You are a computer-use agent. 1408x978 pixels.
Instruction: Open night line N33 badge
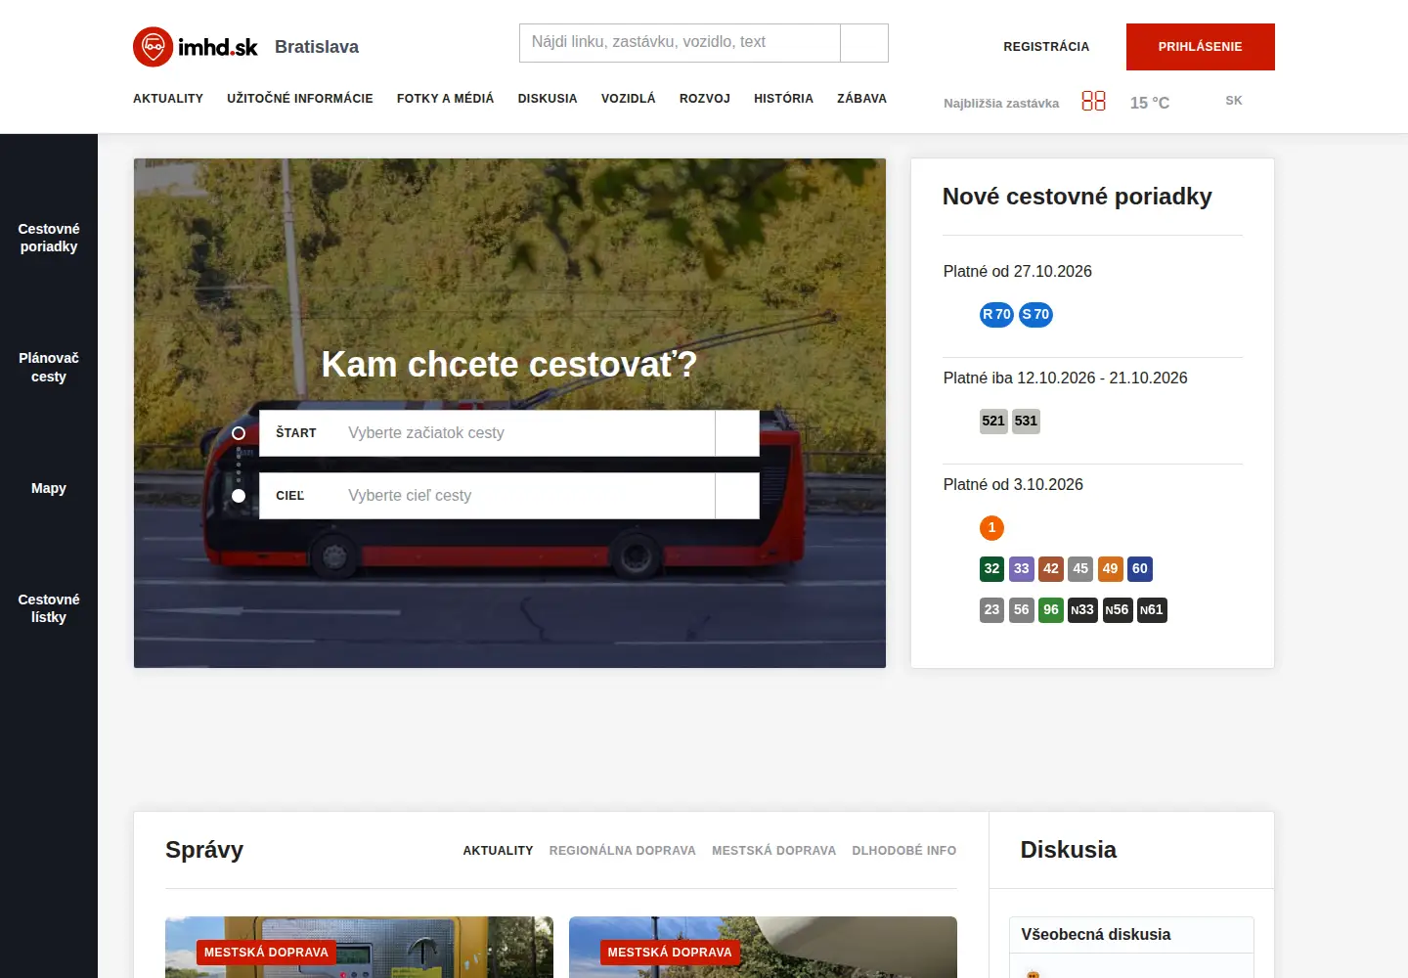pyautogui.click(x=1082, y=610)
